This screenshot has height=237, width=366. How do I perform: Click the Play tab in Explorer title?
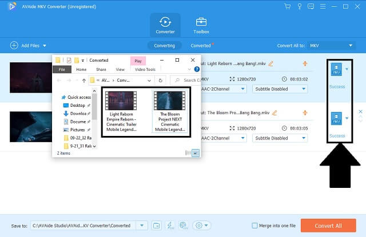(x=138, y=61)
